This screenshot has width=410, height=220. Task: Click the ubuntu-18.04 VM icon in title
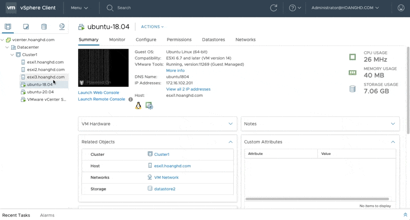pyautogui.click(x=81, y=27)
